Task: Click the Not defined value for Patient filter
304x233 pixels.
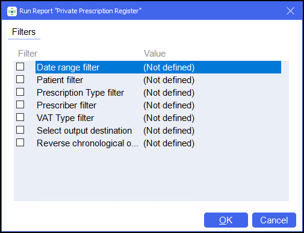Action: pyautogui.click(x=169, y=80)
